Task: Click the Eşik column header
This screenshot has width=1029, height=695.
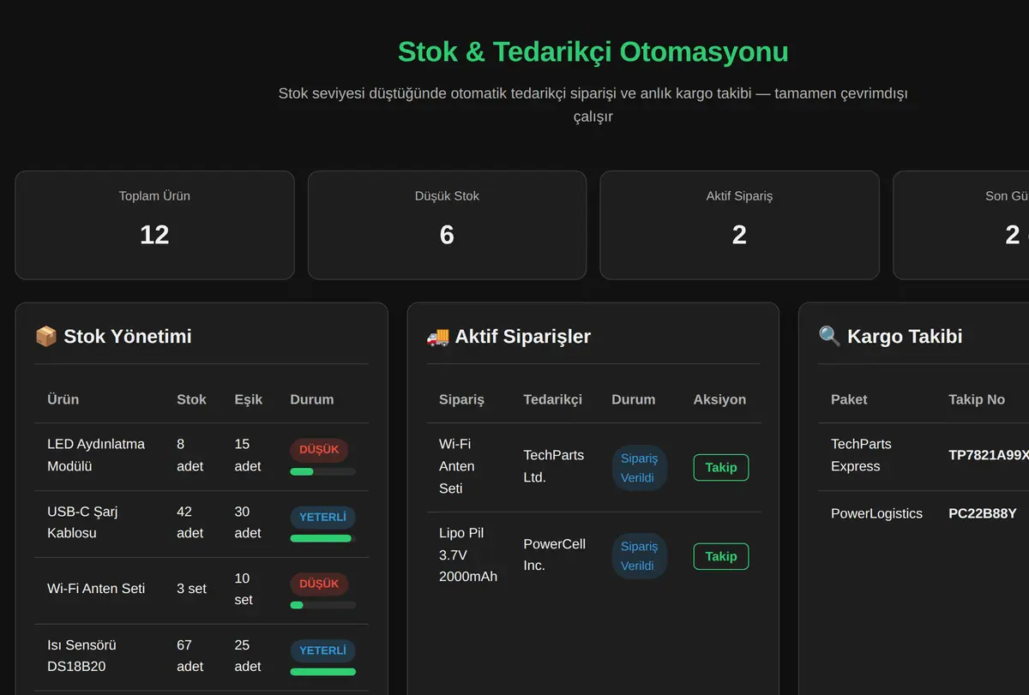Action: coord(249,399)
